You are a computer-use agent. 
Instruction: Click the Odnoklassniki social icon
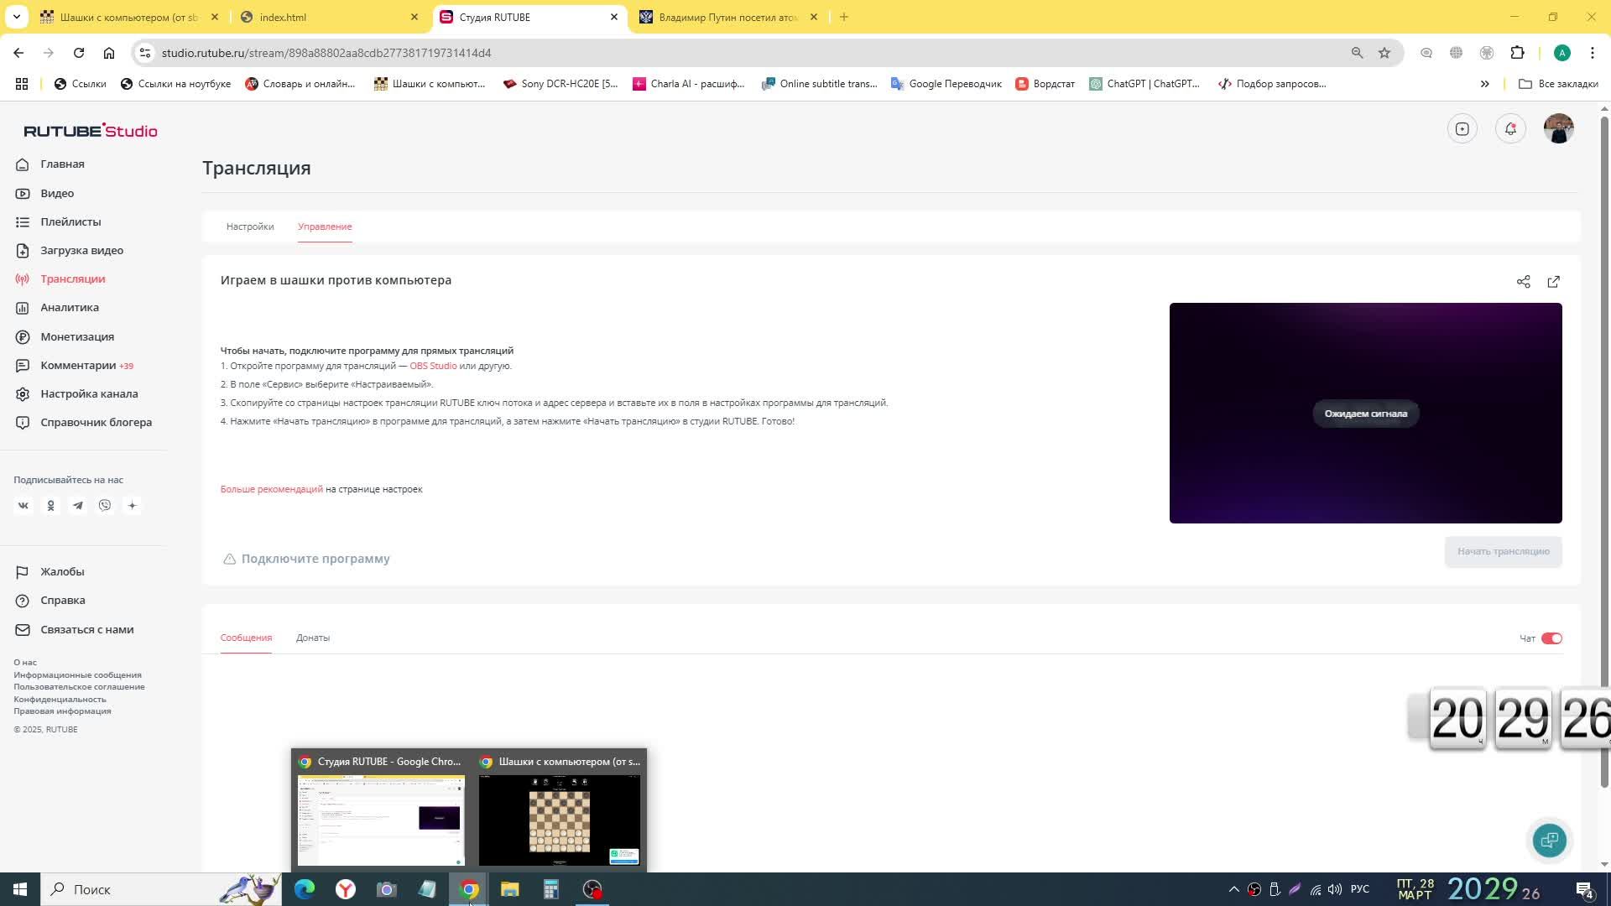pos(50,506)
